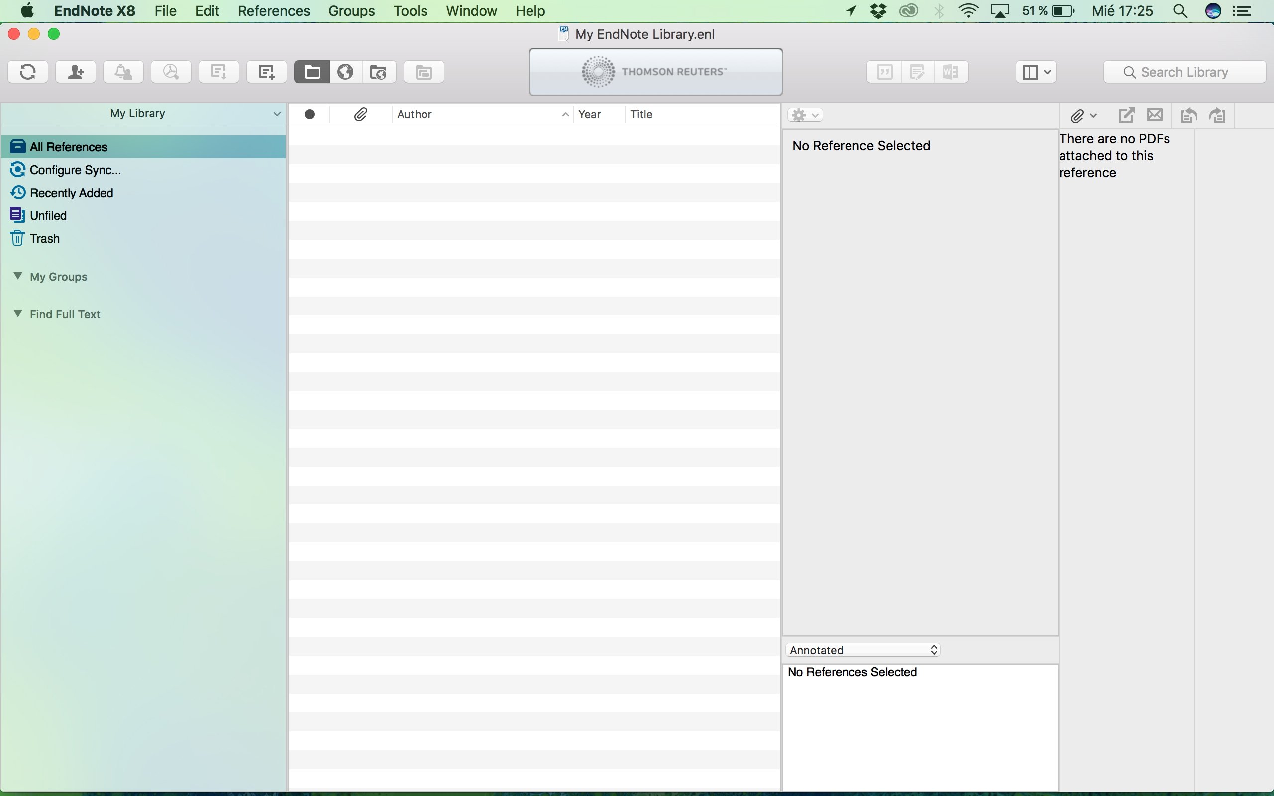Click References in the menu bar
Image resolution: width=1274 pixels, height=796 pixels.
(x=273, y=11)
